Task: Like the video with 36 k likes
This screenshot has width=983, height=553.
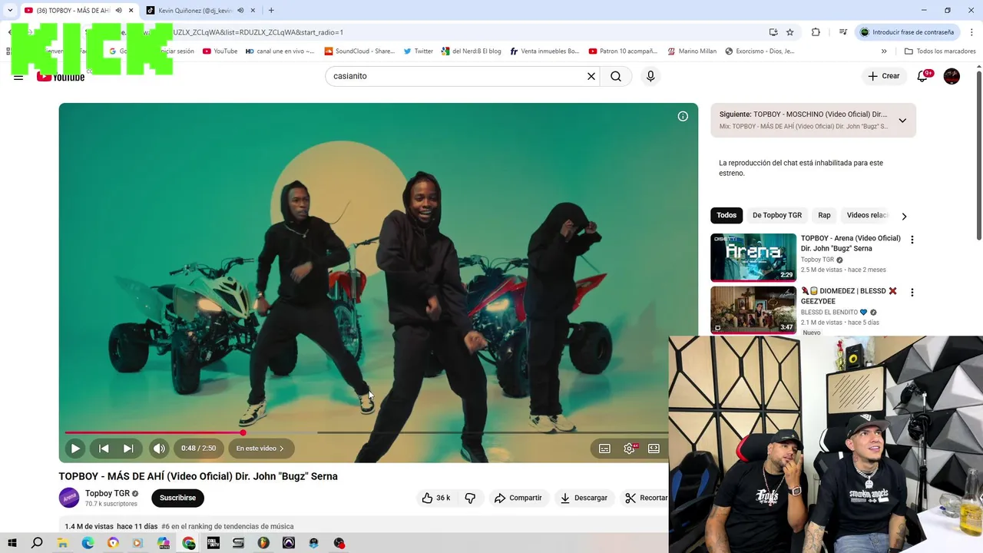Action: point(436,498)
